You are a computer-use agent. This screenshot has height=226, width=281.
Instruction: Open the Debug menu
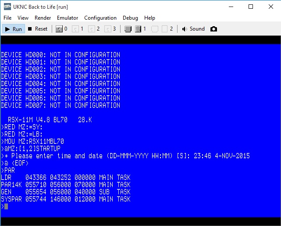(x=130, y=18)
